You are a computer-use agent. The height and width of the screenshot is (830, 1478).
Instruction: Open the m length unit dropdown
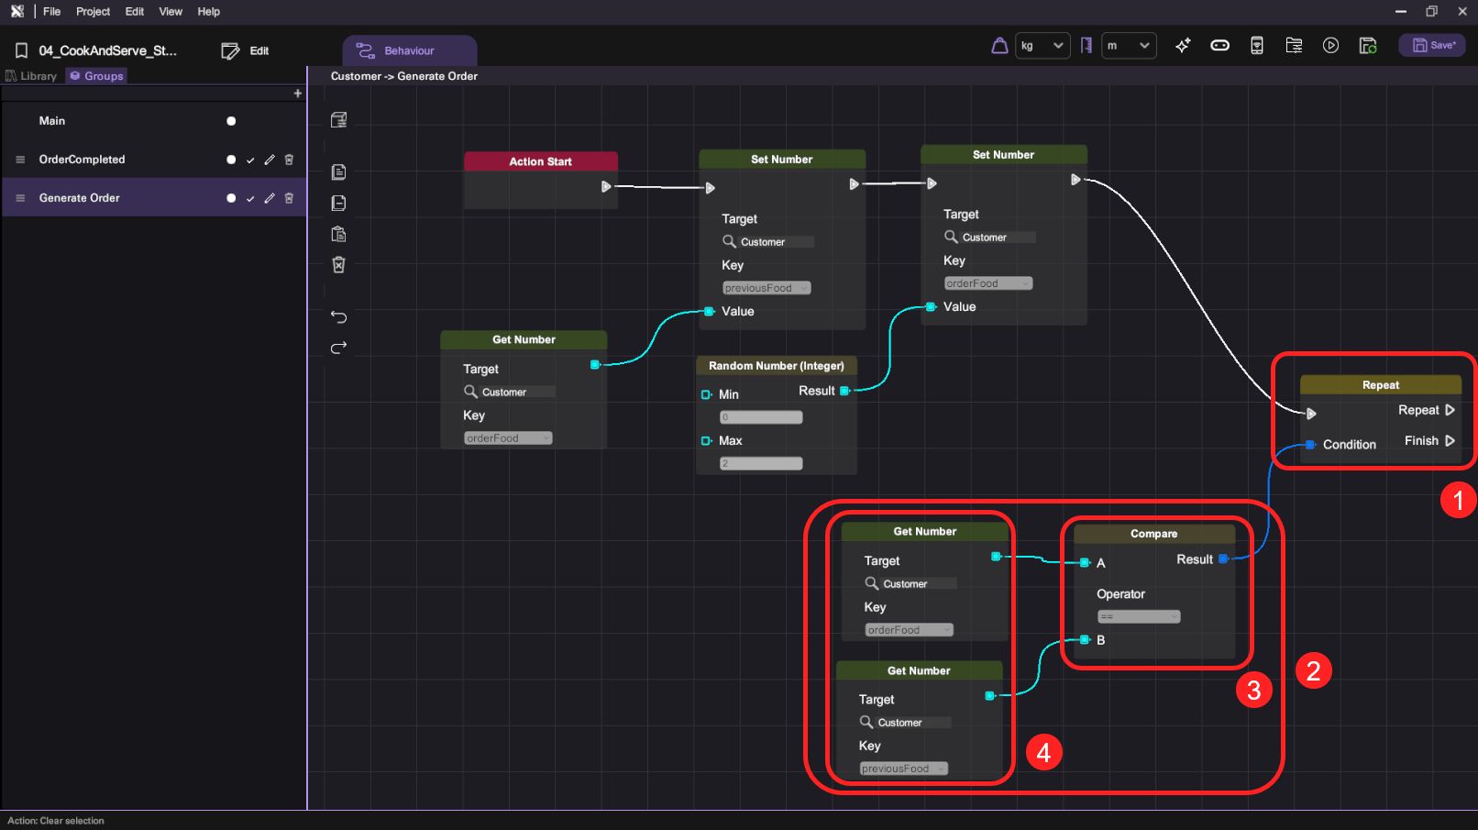(1129, 46)
